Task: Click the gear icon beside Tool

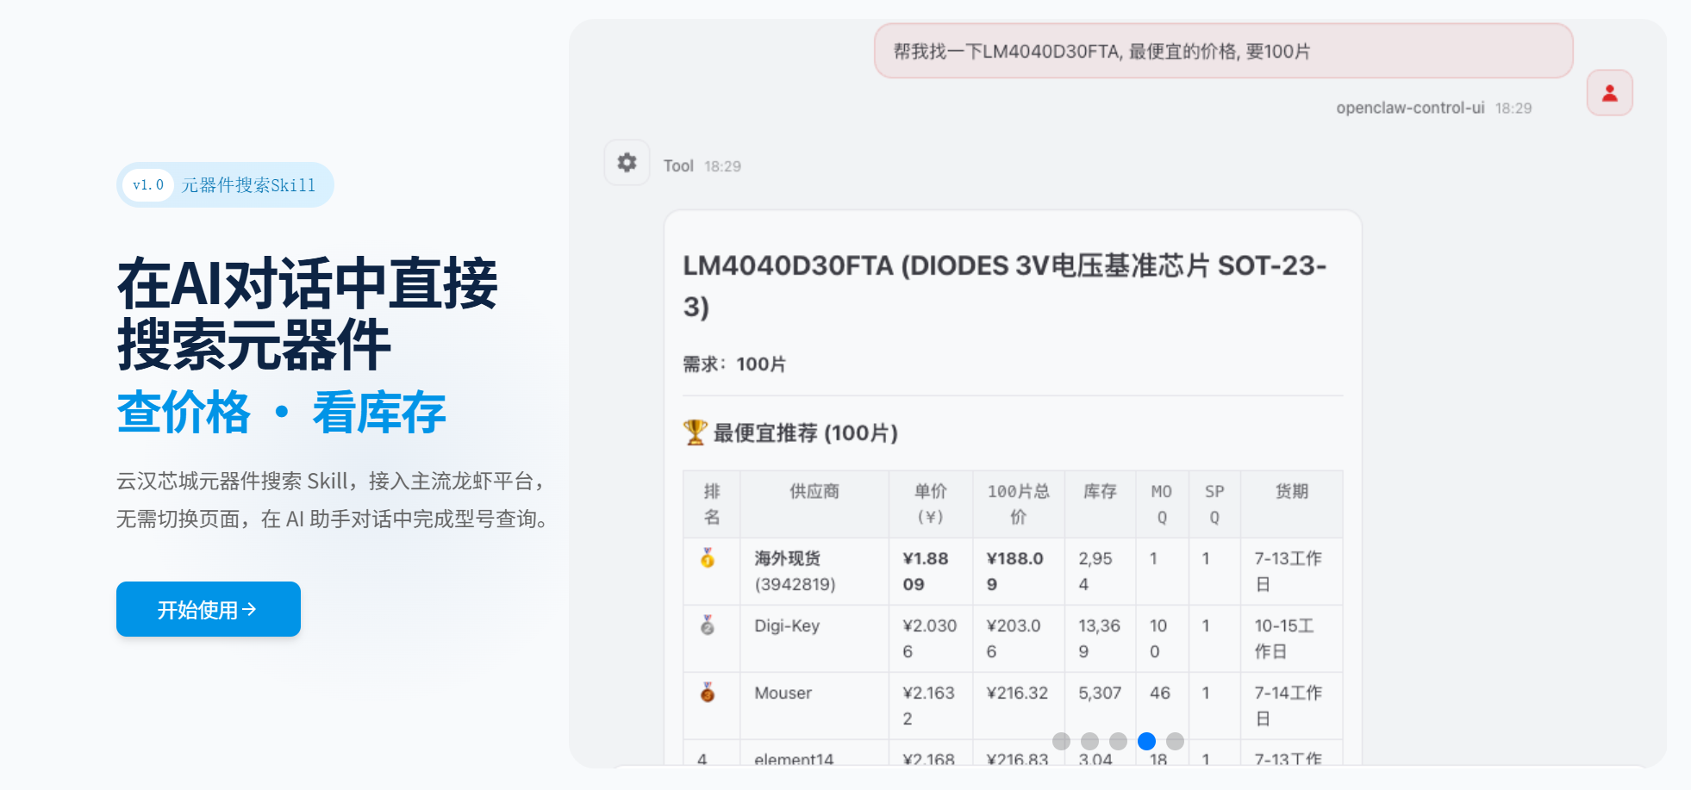Action: 627,163
